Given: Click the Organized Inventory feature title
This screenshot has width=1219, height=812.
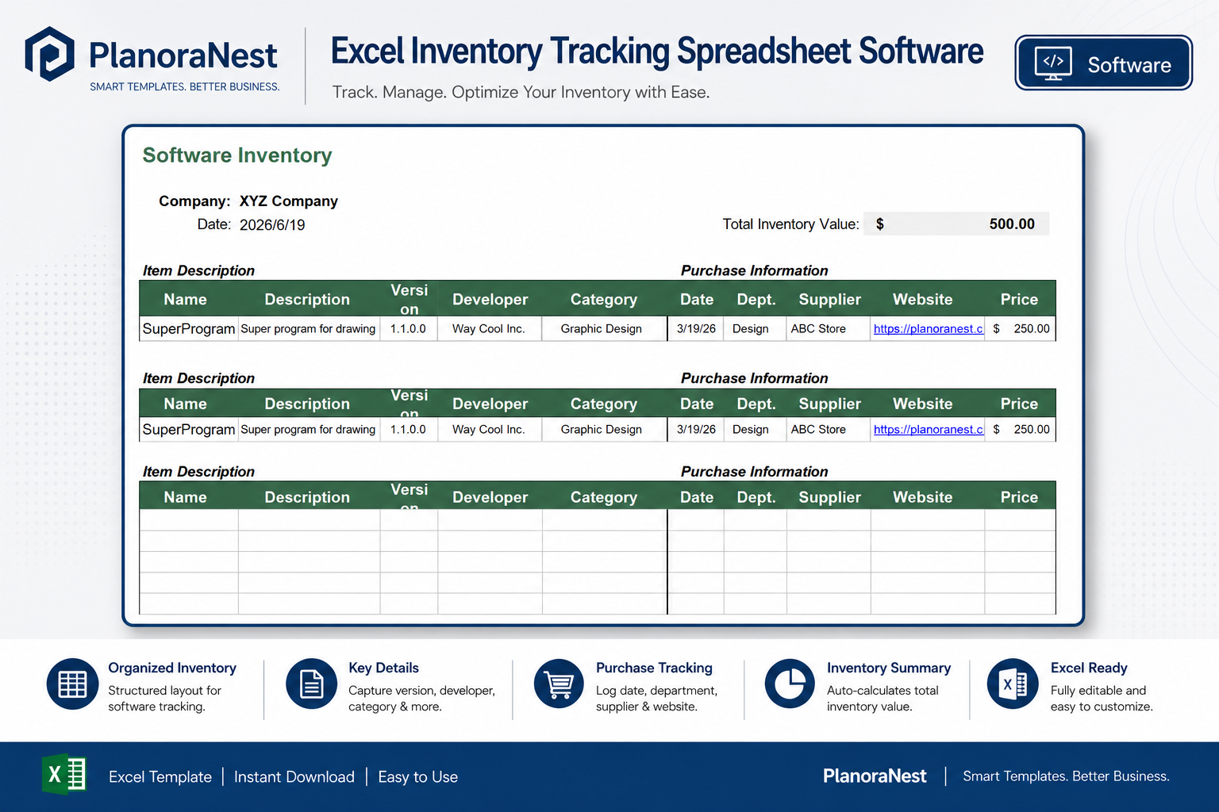Looking at the screenshot, I should click(172, 668).
